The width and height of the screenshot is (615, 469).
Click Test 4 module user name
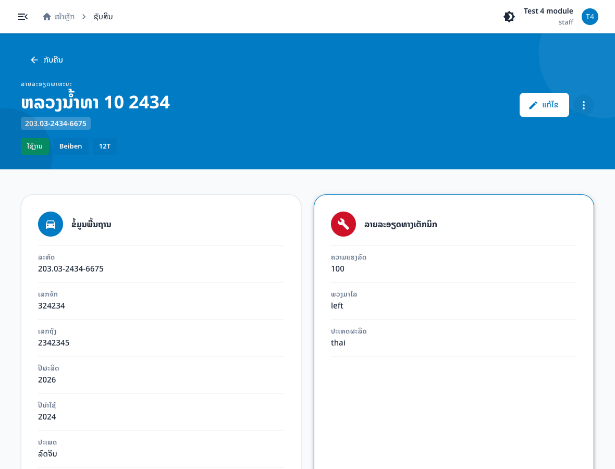pyautogui.click(x=548, y=11)
